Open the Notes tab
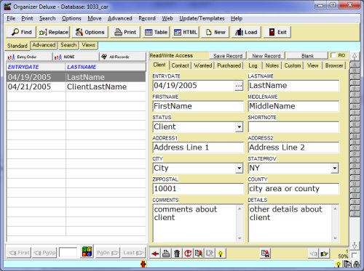The height and width of the screenshot is (271, 364). tap(272, 65)
